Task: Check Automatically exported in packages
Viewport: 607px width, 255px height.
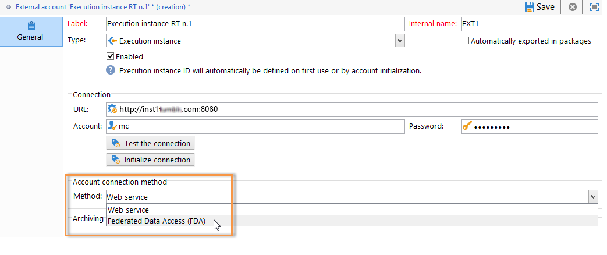Action: (x=466, y=41)
